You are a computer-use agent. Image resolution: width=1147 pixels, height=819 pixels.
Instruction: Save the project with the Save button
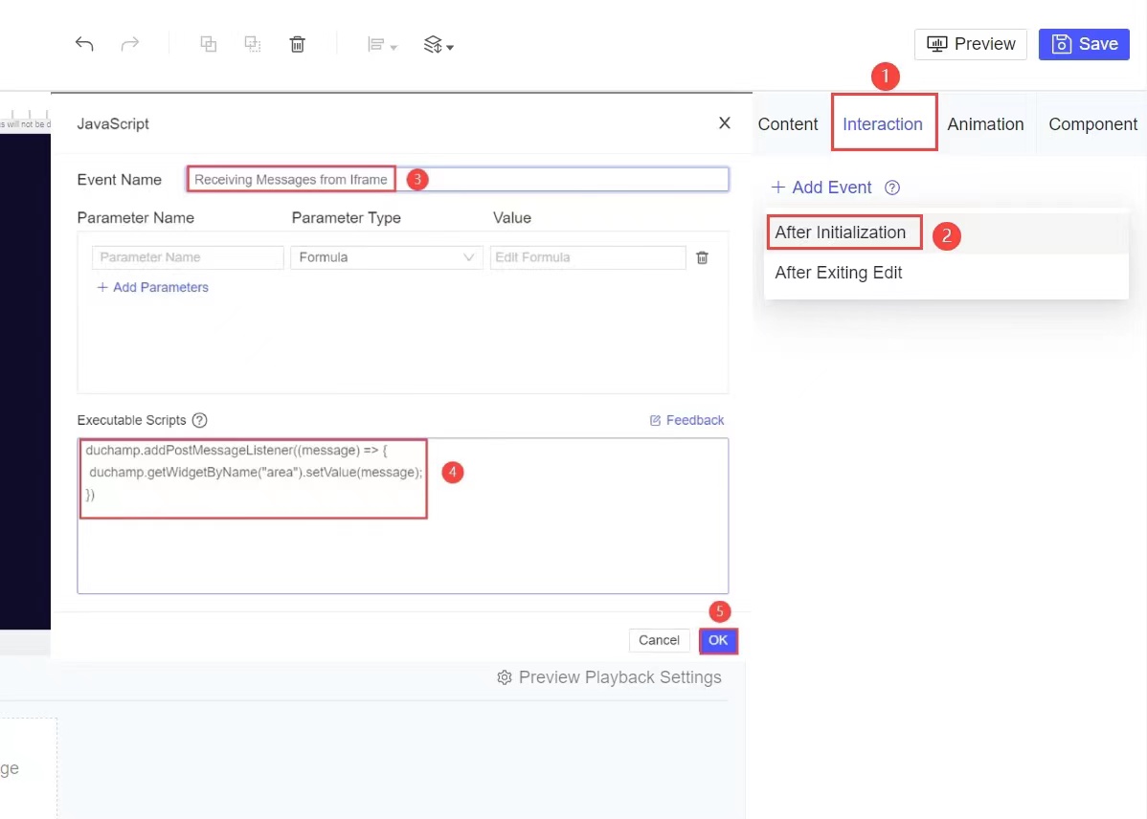(1083, 44)
